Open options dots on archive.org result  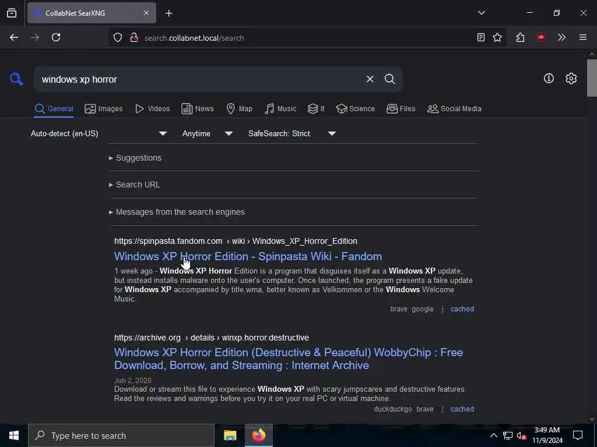[443, 409]
